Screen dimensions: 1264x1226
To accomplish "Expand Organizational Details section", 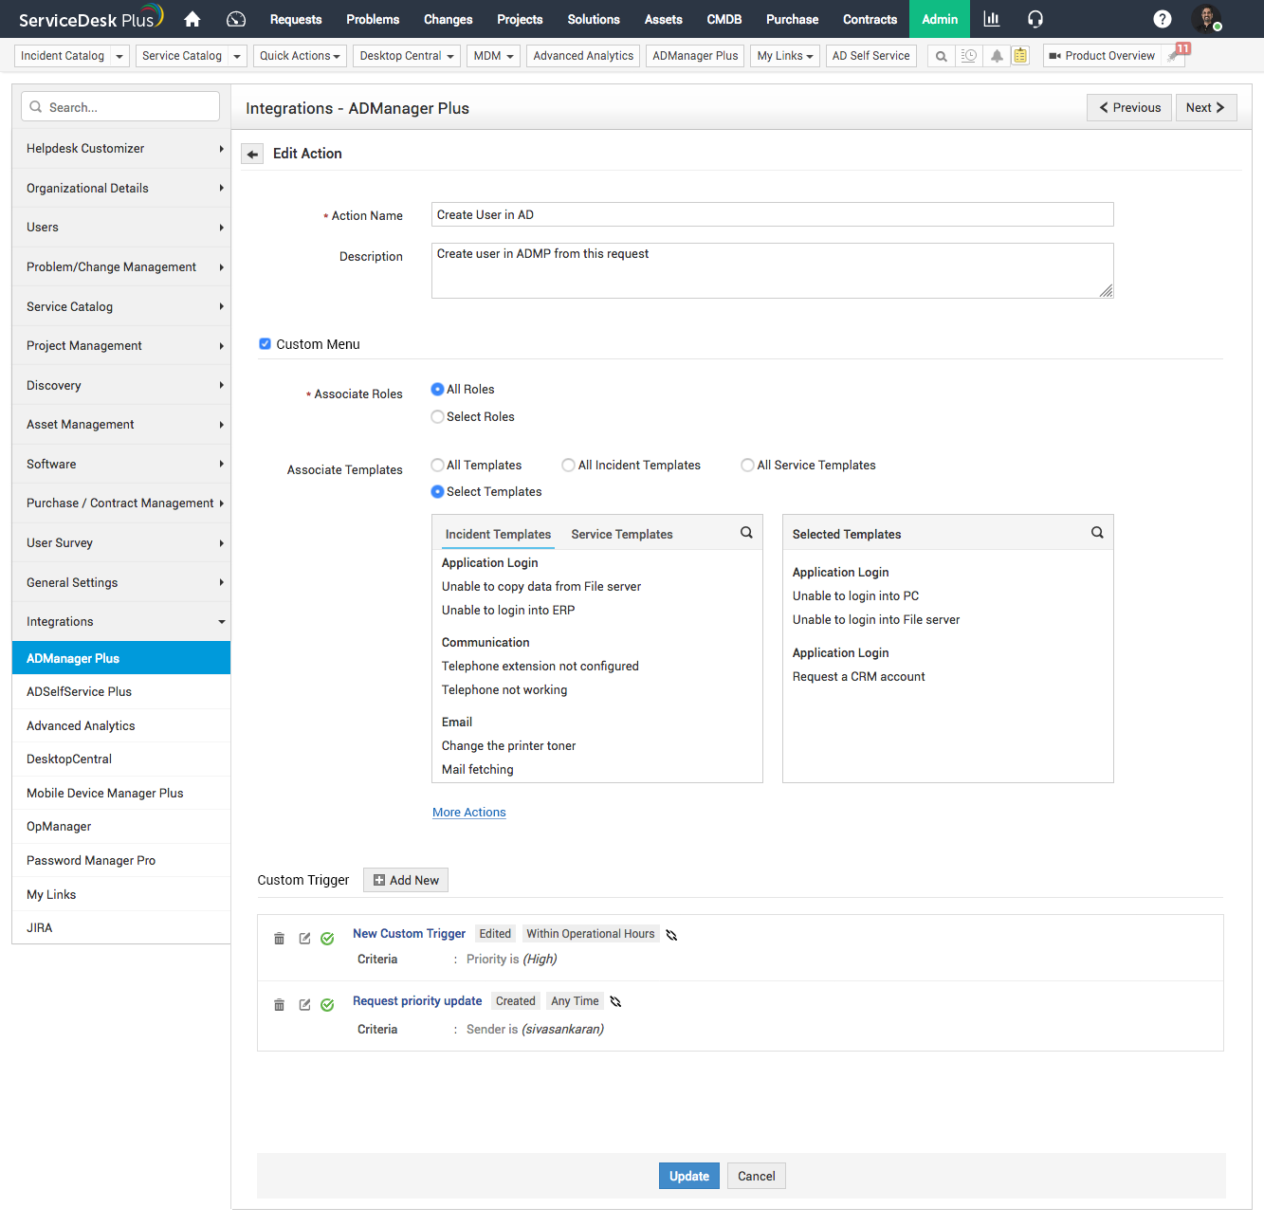I will tap(121, 189).
